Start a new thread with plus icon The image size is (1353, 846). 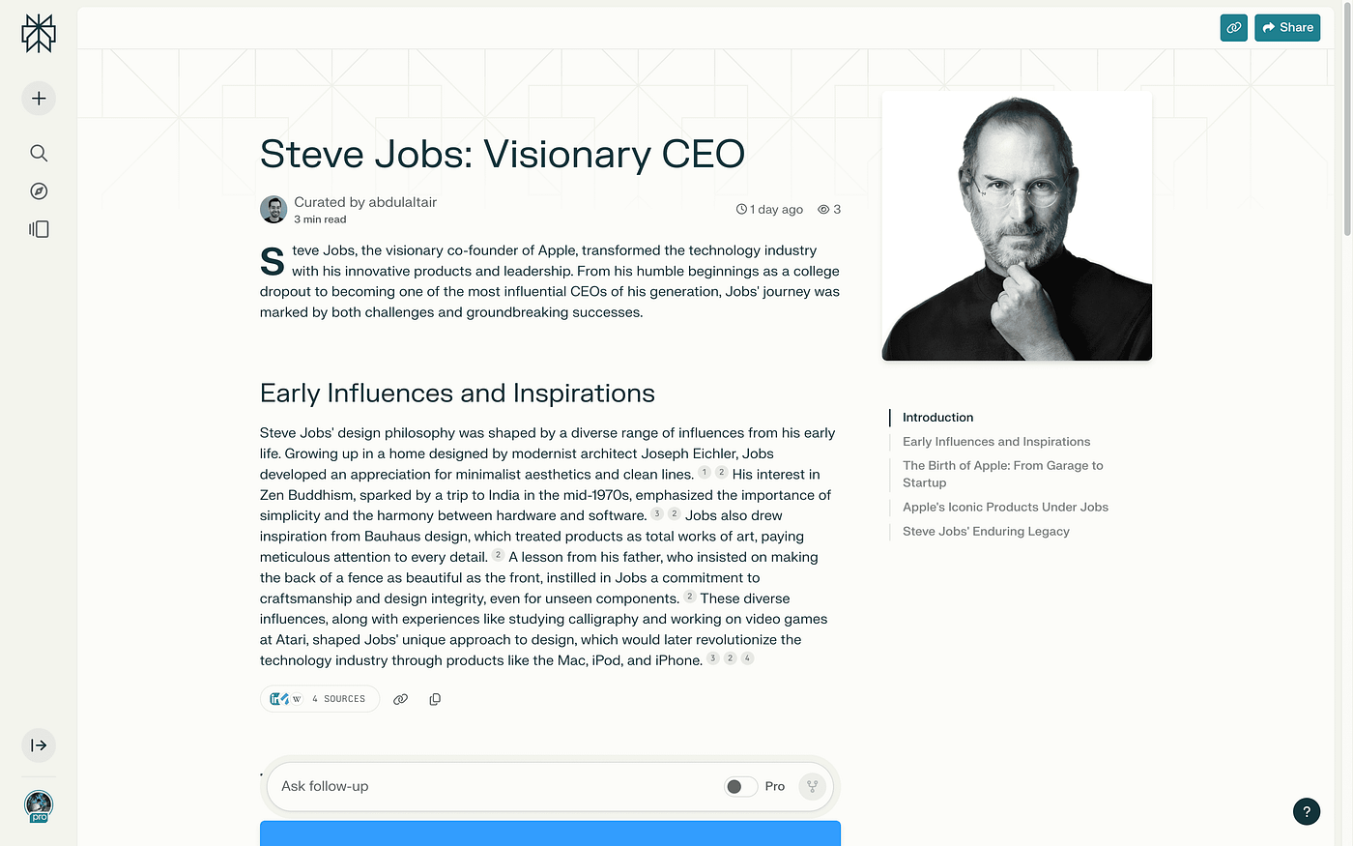pos(39,99)
